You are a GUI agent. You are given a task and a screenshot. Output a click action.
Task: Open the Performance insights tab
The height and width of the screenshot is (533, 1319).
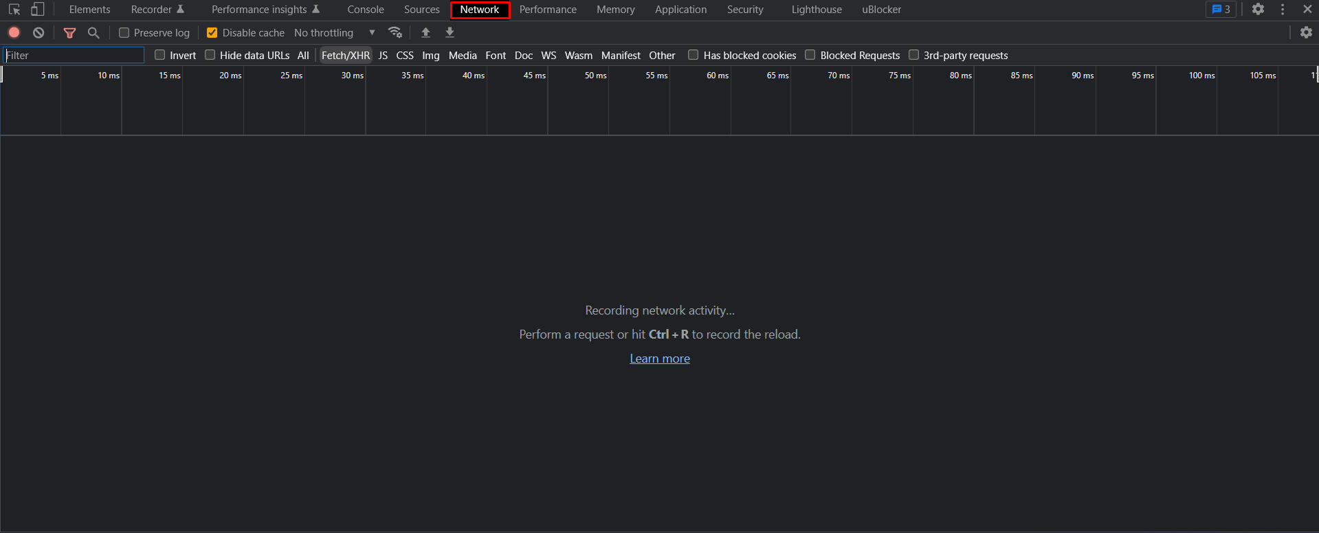click(265, 10)
